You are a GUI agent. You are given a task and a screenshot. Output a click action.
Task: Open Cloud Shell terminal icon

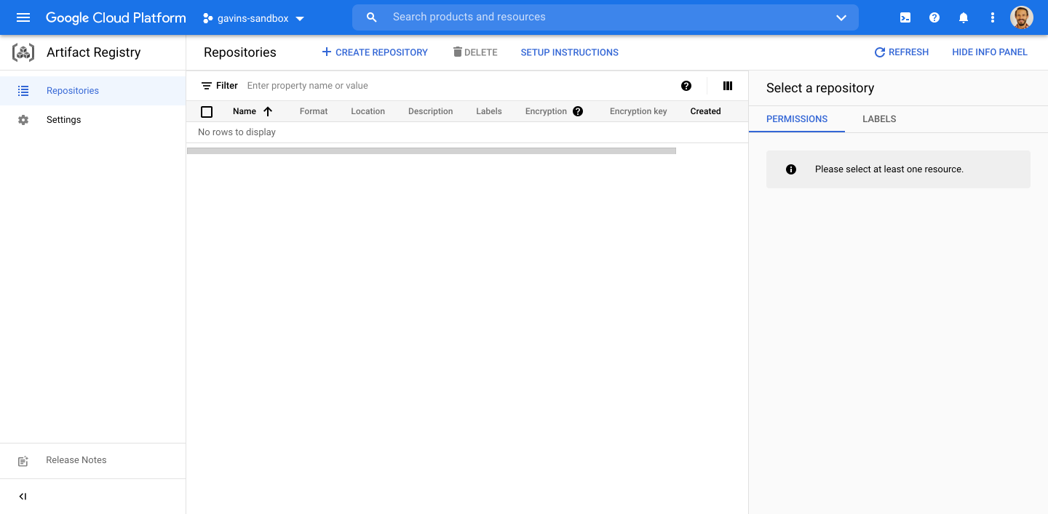tap(905, 17)
